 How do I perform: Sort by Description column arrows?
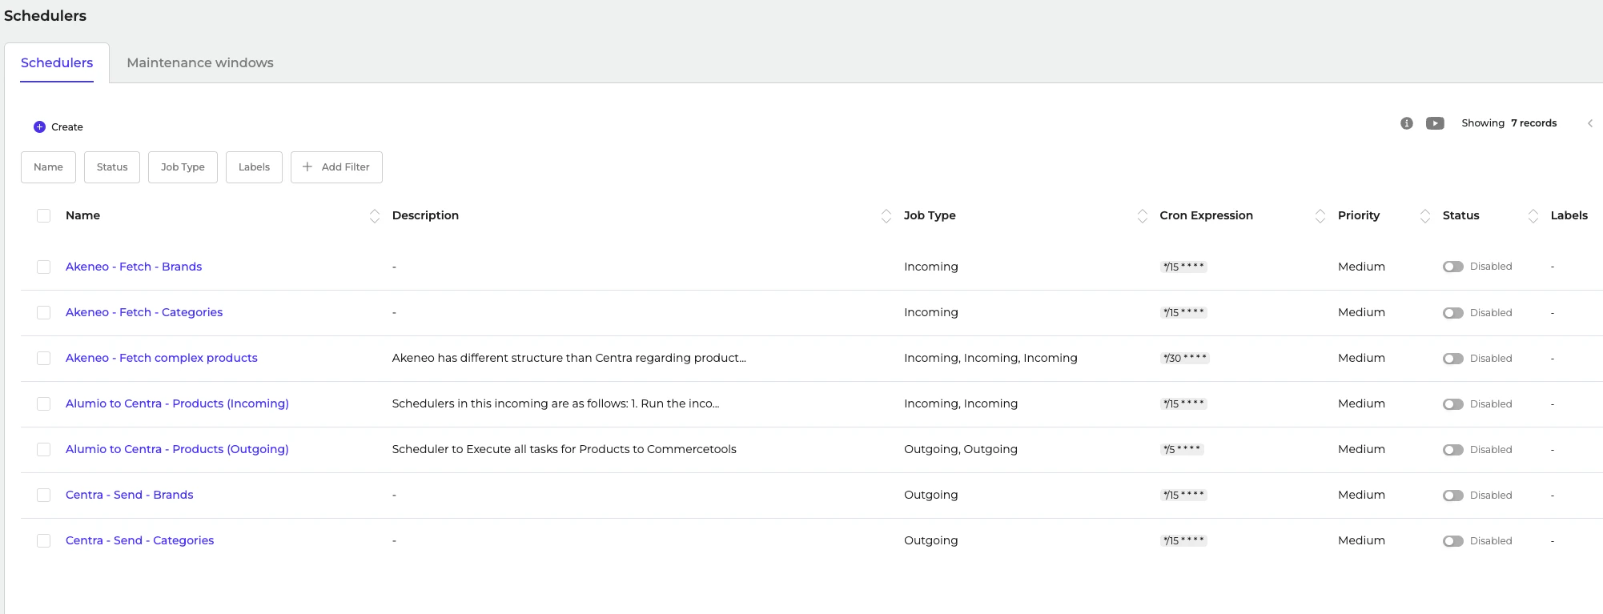click(x=886, y=215)
